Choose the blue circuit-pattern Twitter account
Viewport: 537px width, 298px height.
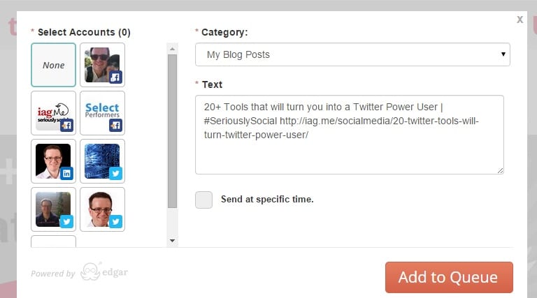102,161
